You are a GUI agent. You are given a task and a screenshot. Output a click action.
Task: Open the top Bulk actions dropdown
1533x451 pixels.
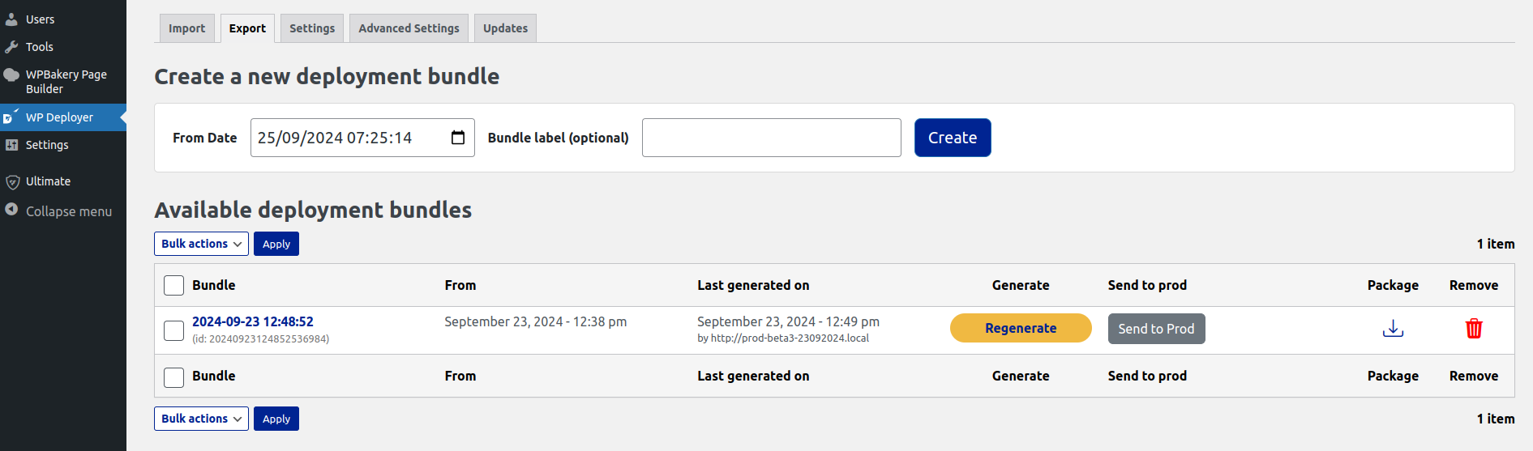point(201,244)
